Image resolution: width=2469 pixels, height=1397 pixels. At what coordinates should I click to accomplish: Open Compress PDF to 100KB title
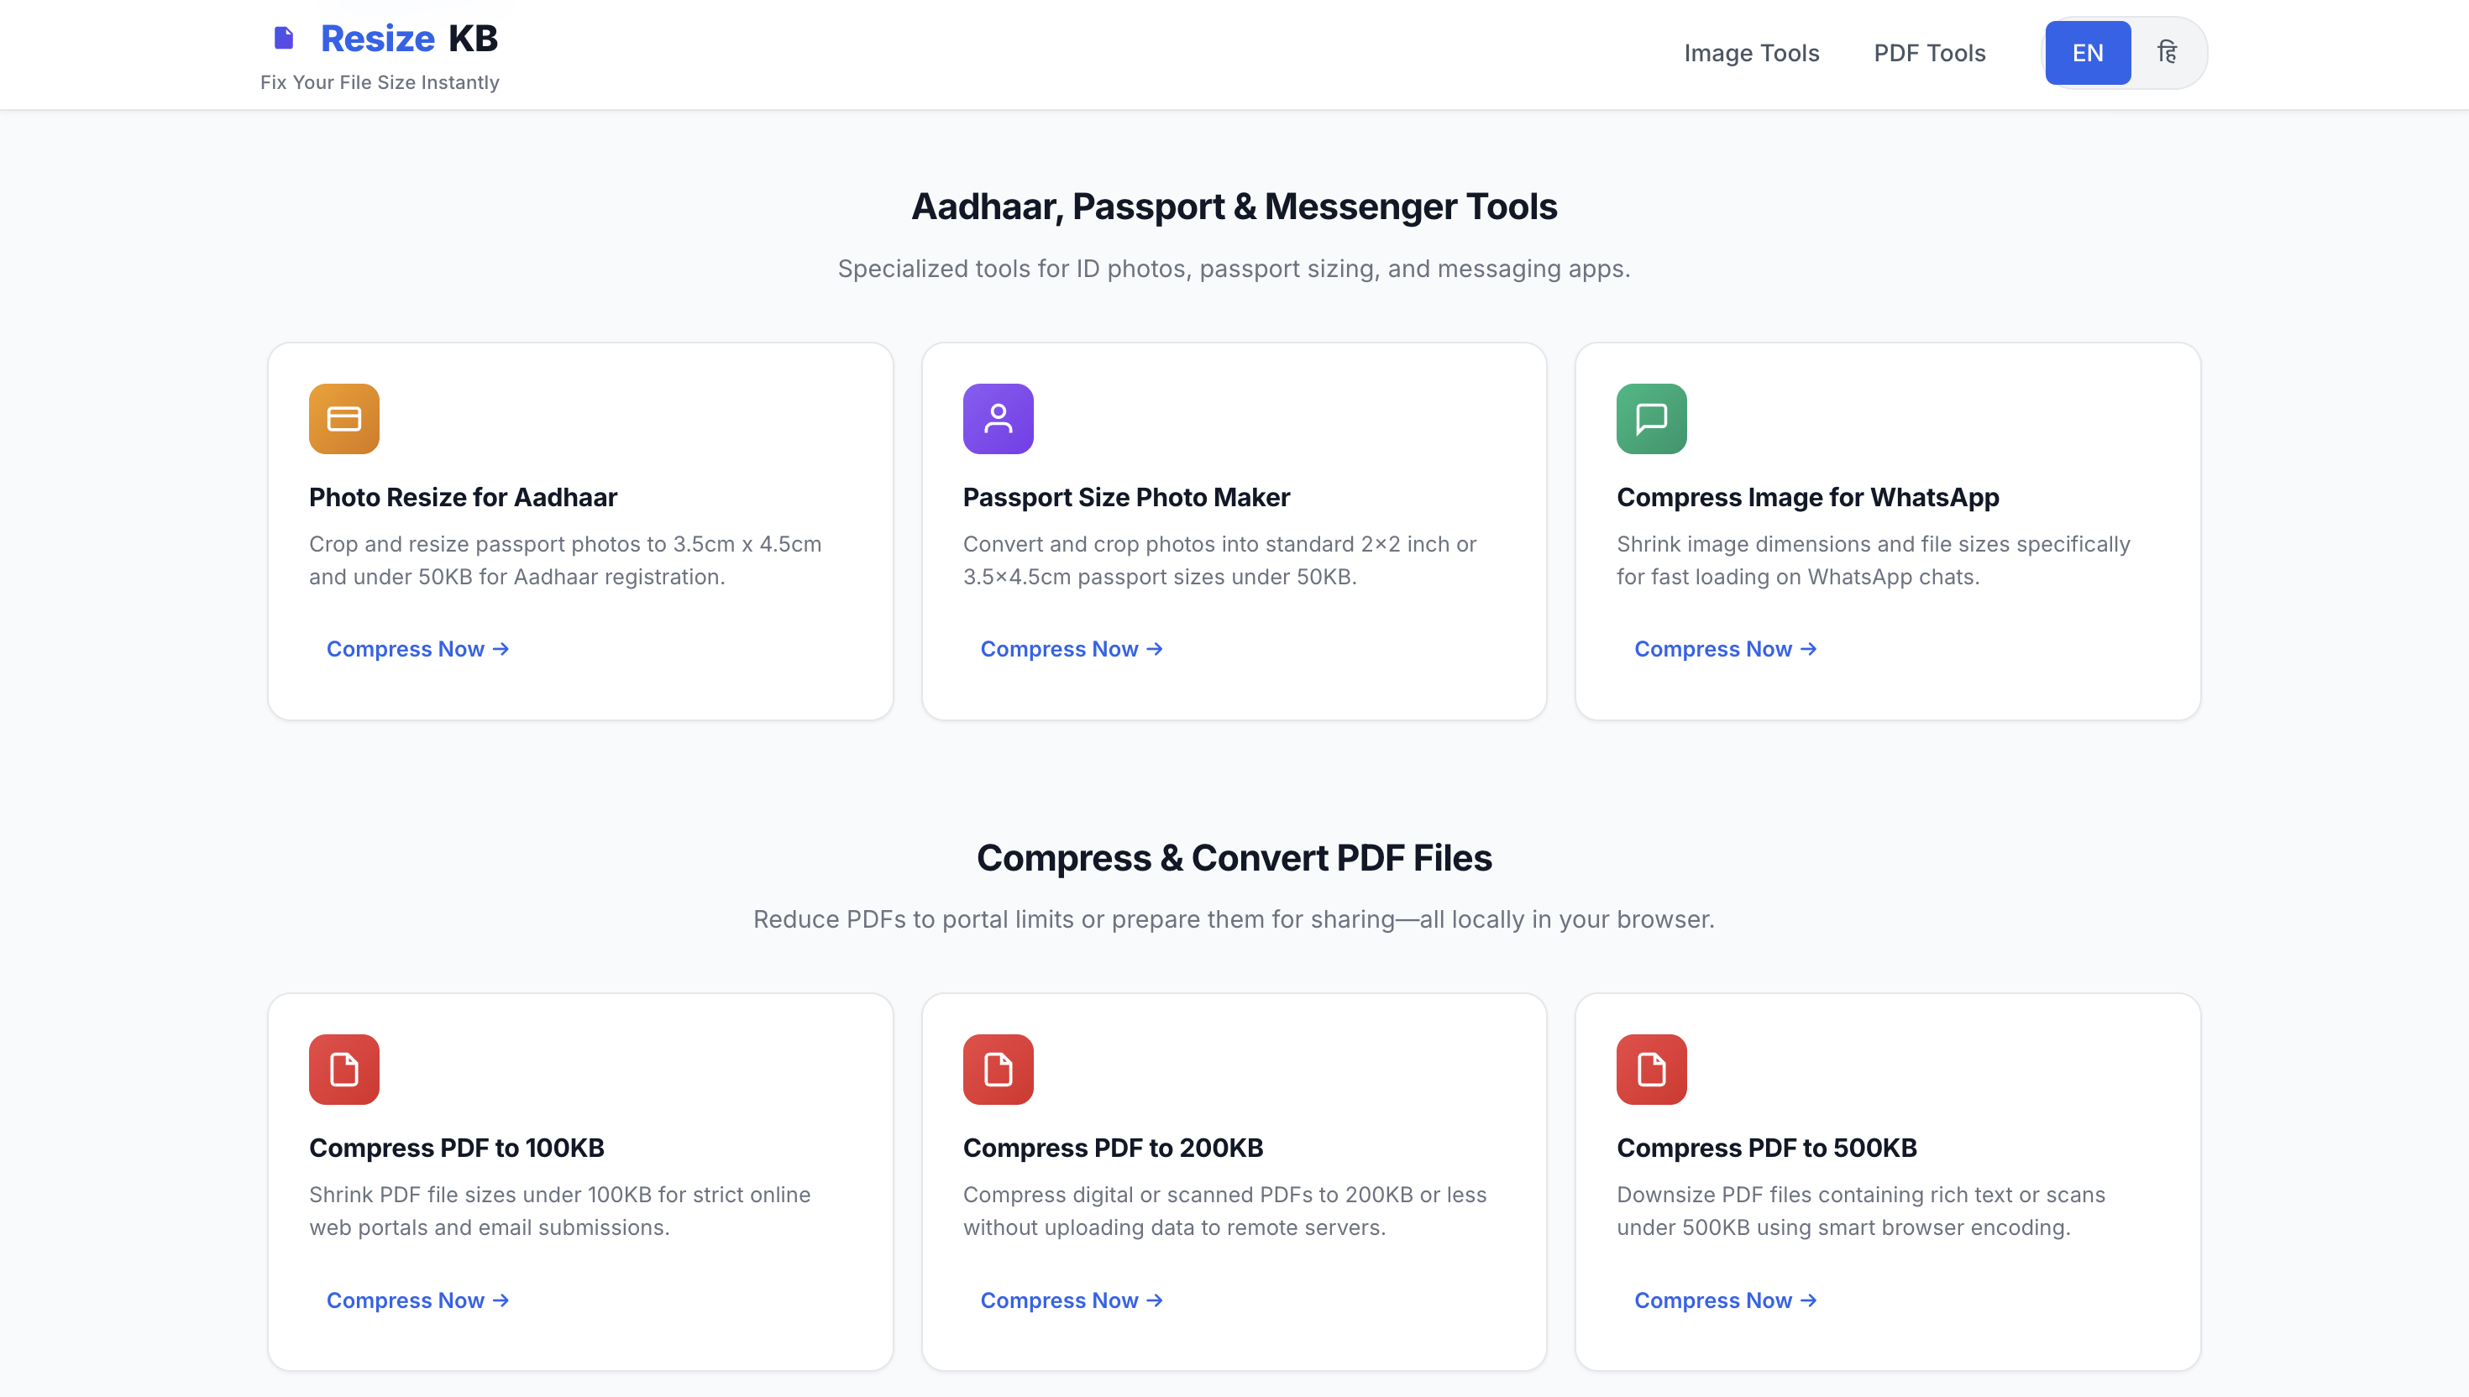coord(457,1148)
